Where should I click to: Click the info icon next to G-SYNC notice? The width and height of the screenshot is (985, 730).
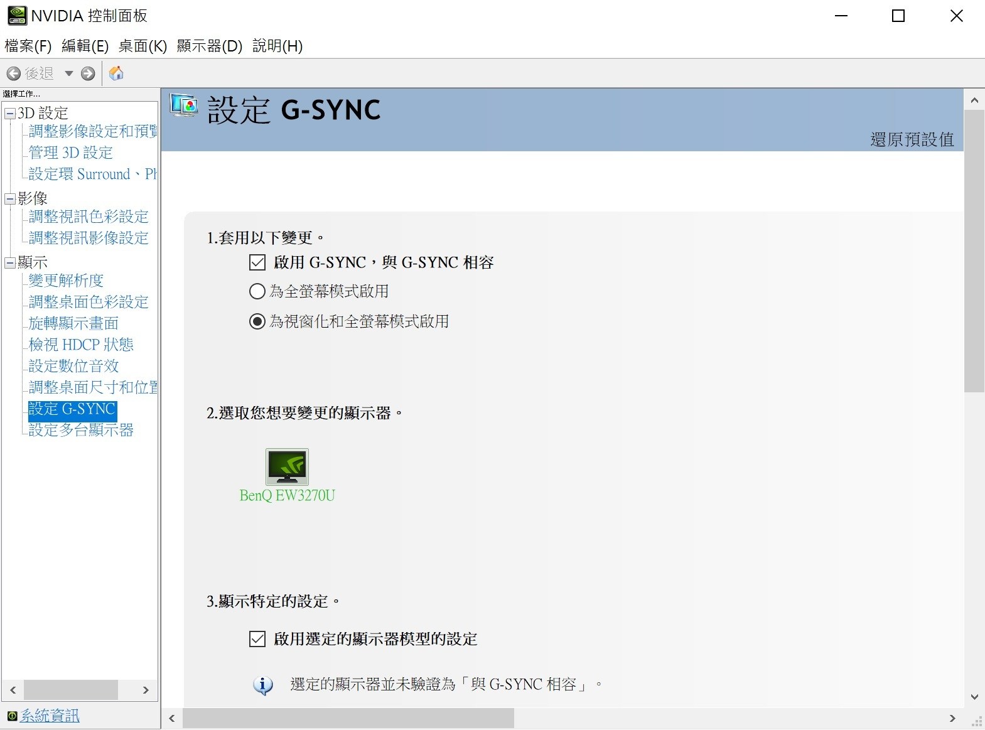263,685
